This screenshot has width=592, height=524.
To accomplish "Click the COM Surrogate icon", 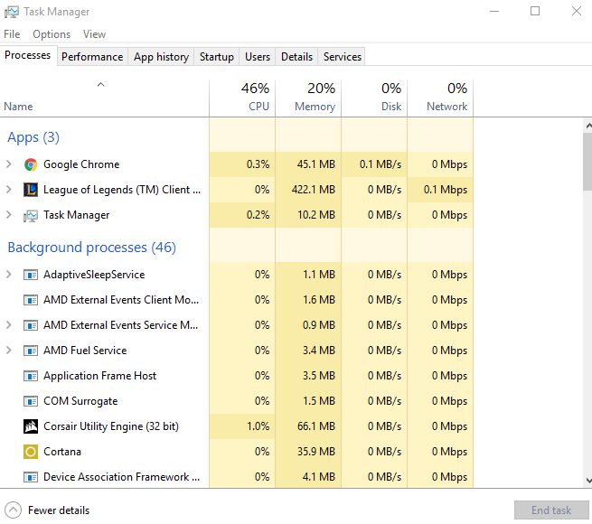I will pyautogui.click(x=31, y=401).
